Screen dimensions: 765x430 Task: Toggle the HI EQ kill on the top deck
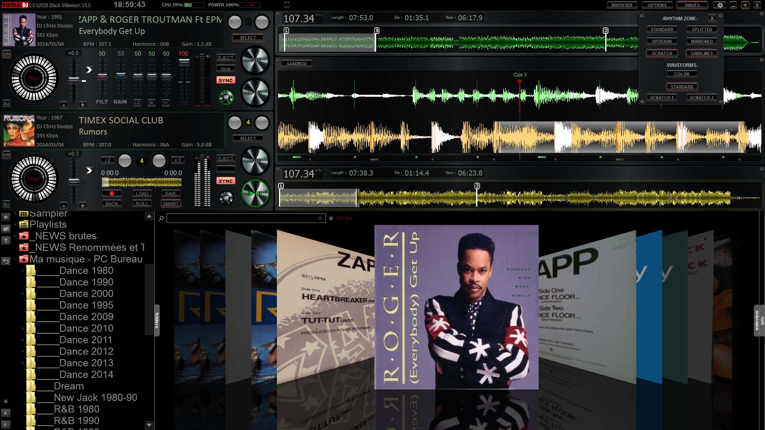(x=166, y=102)
